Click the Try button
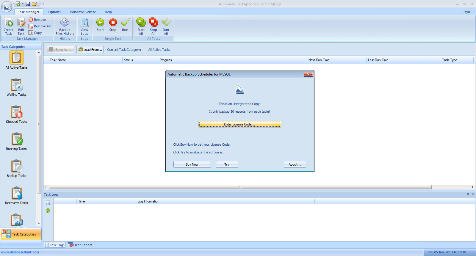The image size is (476, 256). click(x=227, y=164)
